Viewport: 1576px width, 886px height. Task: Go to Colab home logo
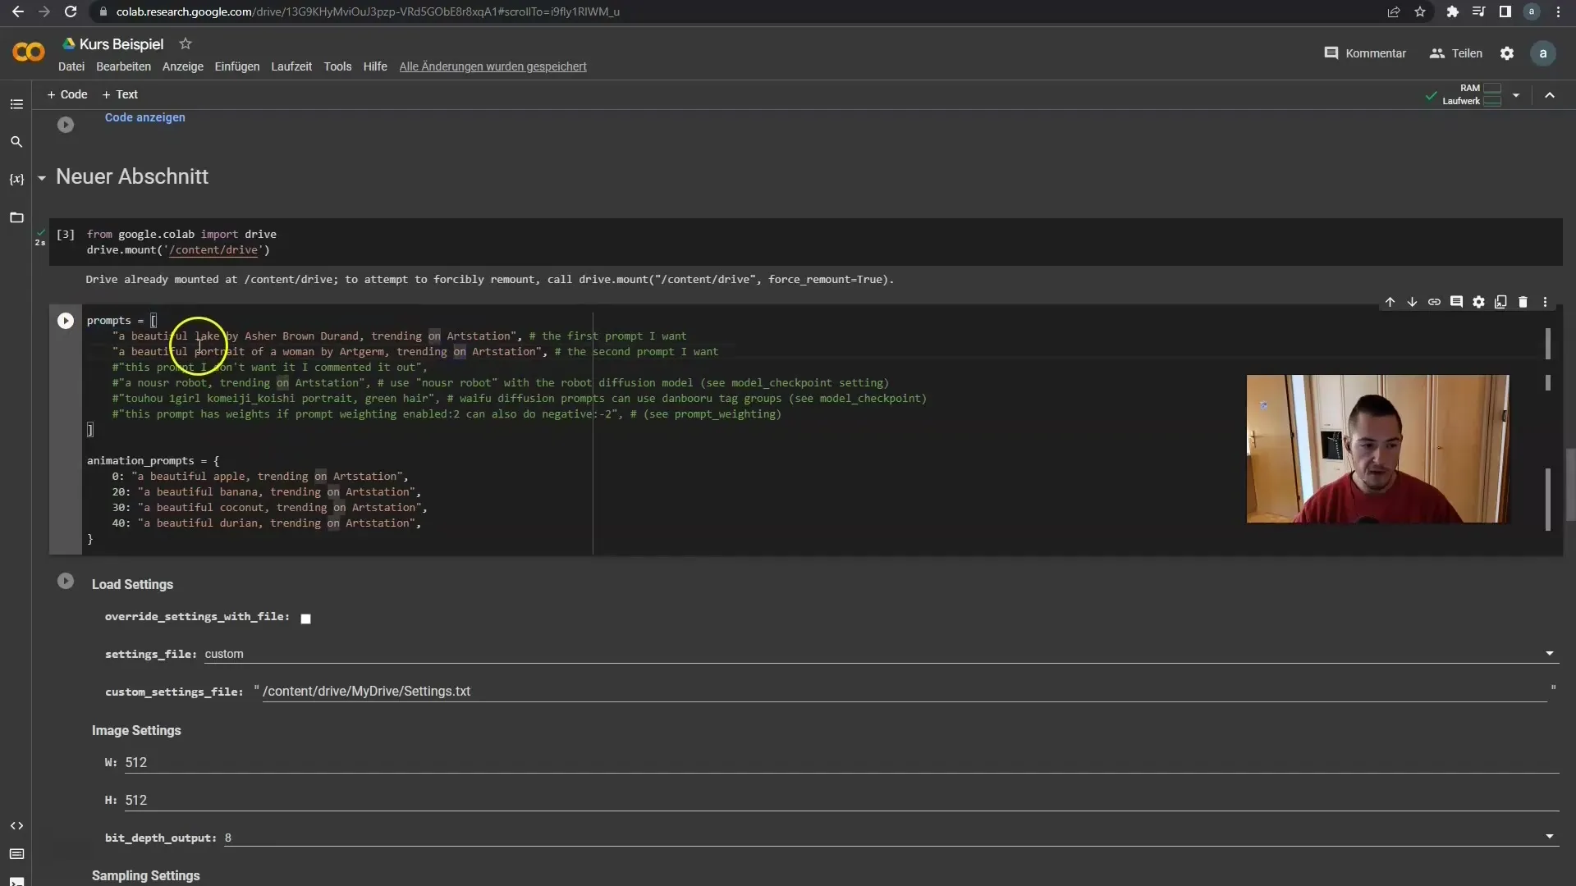[29, 53]
